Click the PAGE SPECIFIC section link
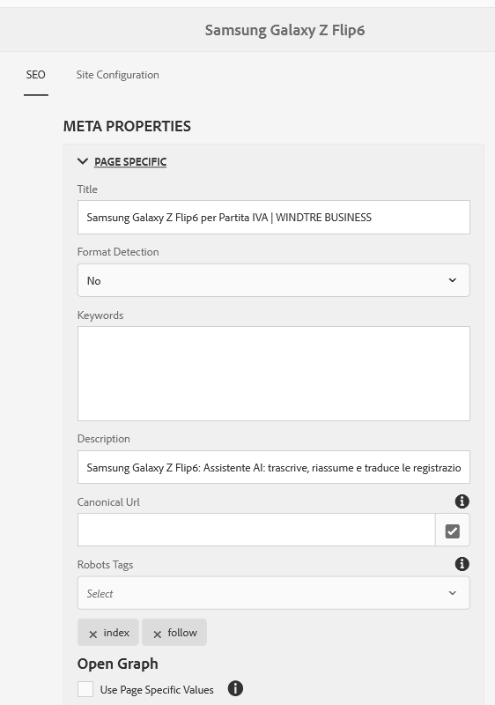The width and height of the screenshot is (495, 705). point(130,162)
